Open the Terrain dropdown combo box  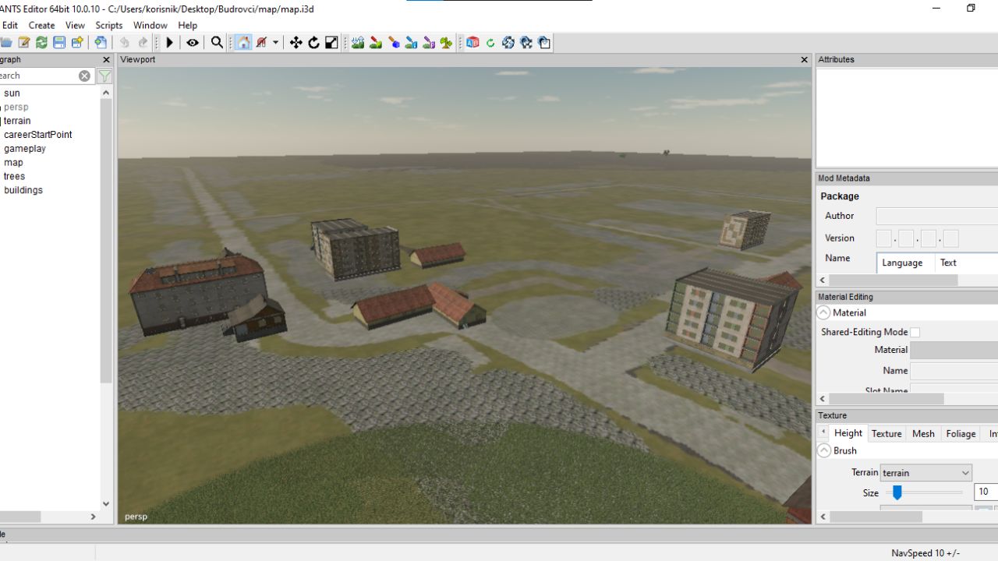[925, 473]
